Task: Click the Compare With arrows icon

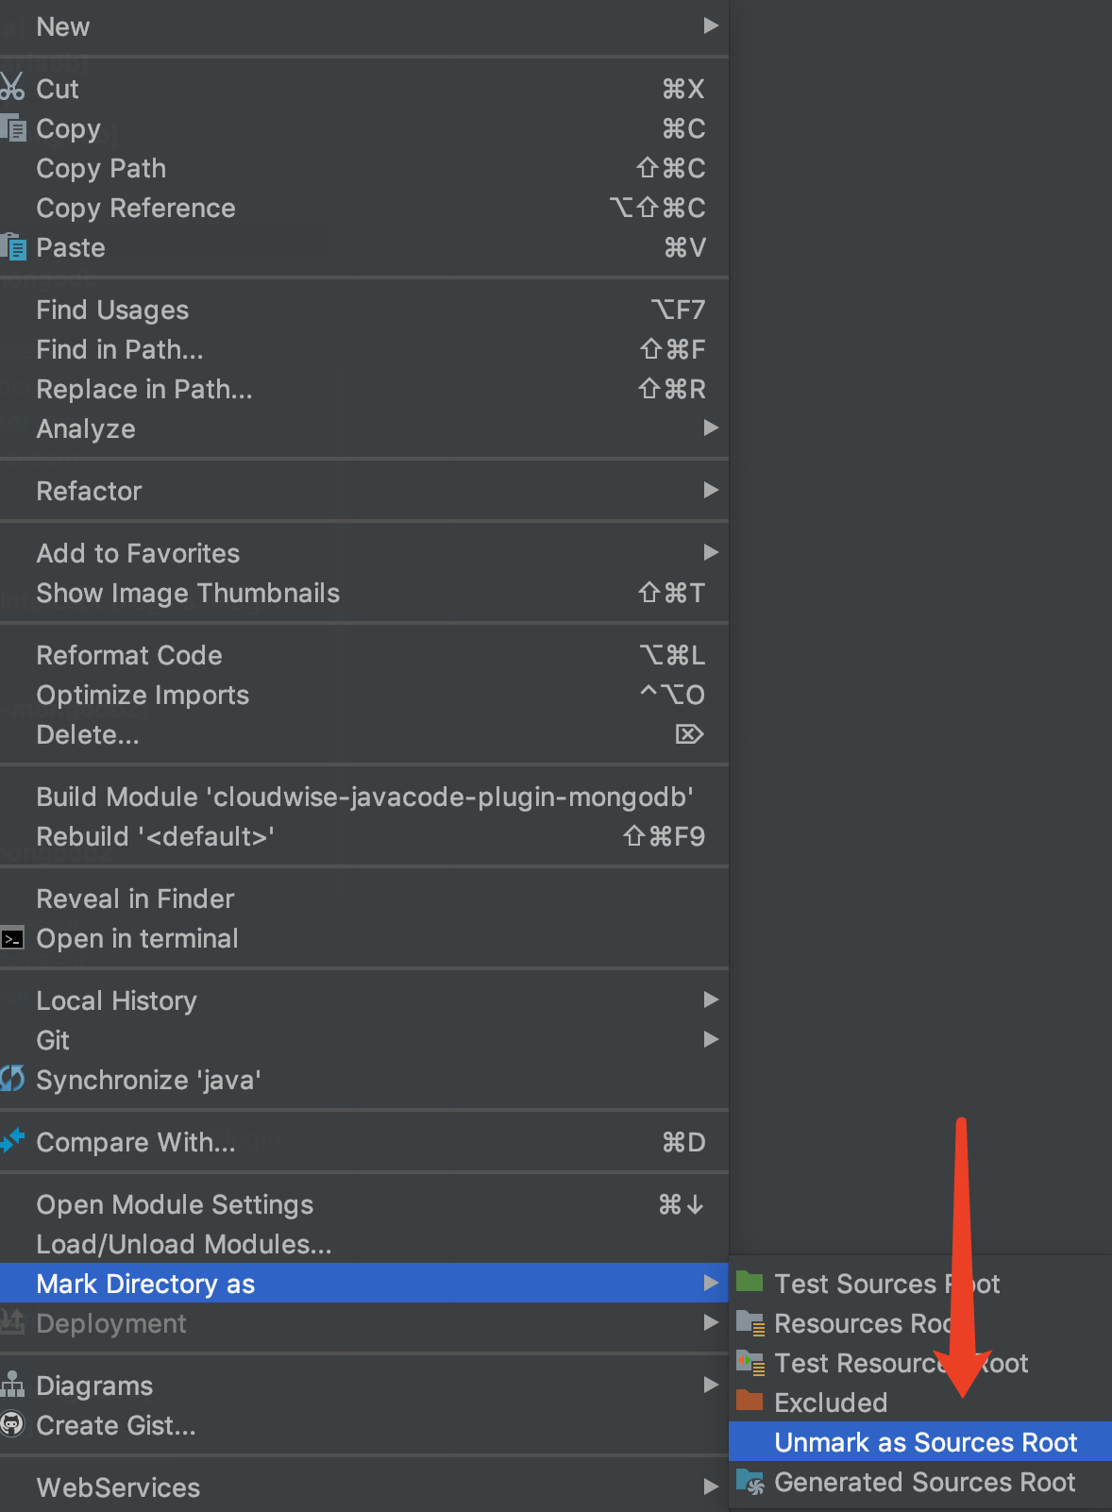Action: 12,1141
